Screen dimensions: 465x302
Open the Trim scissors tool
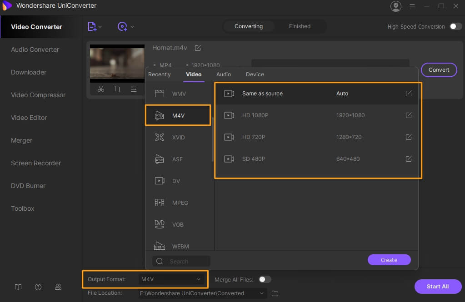pyautogui.click(x=101, y=89)
